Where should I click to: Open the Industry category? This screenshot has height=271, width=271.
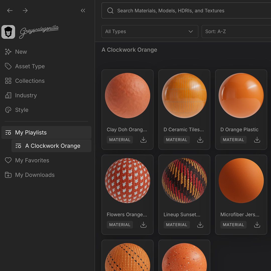pyautogui.click(x=21, y=95)
